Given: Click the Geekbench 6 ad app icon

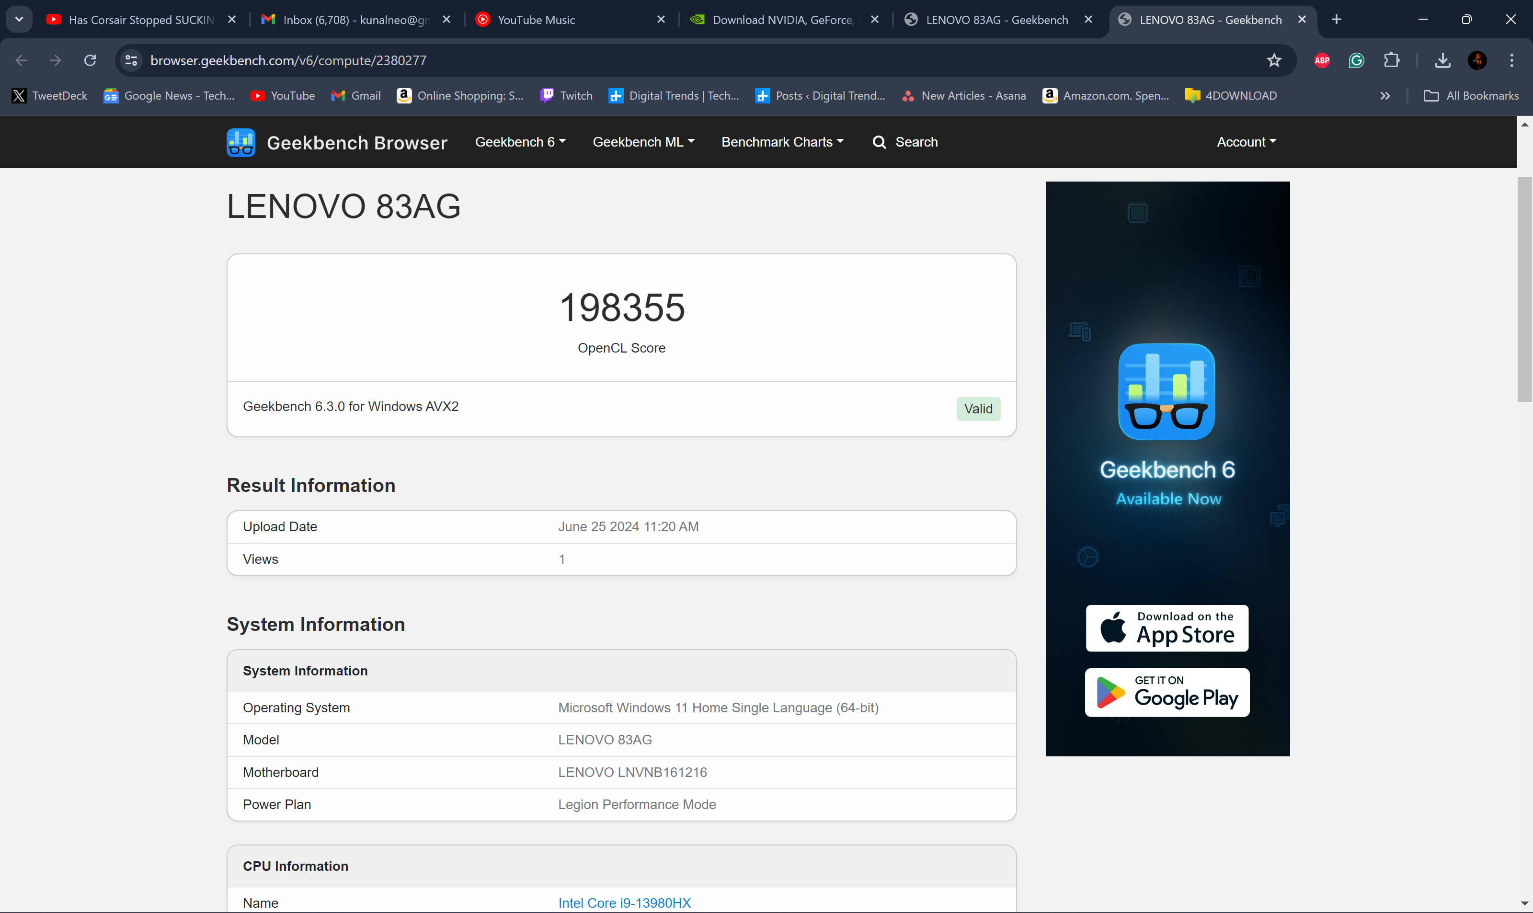Looking at the screenshot, I should [x=1167, y=391].
